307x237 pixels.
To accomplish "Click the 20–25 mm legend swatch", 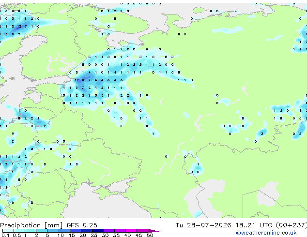I will tap(86, 231).
